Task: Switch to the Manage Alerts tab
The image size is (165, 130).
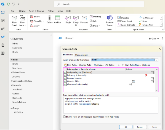Action: 82,55
